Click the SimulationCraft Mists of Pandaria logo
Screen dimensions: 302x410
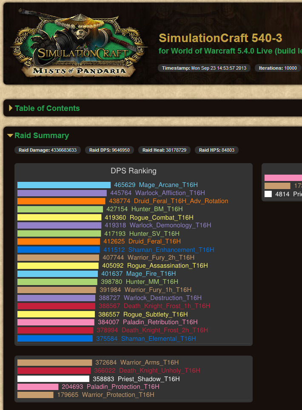click(x=79, y=46)
